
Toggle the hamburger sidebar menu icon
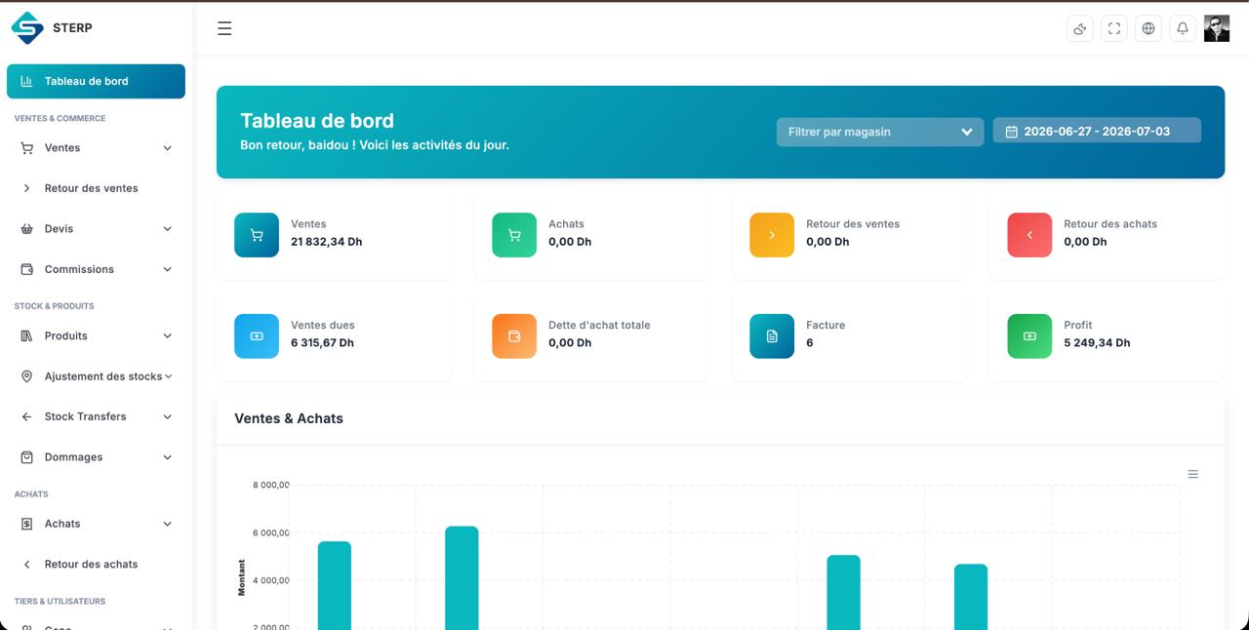coord(224,28)
